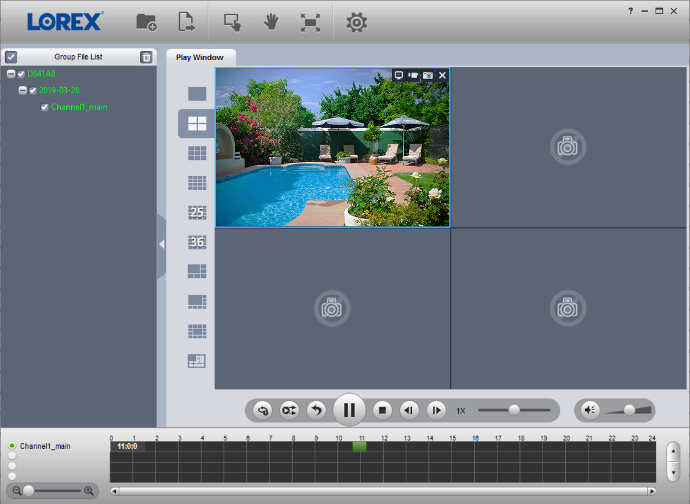Activate the hand drag tool
690x504 pixels.
tap(270, 22)
